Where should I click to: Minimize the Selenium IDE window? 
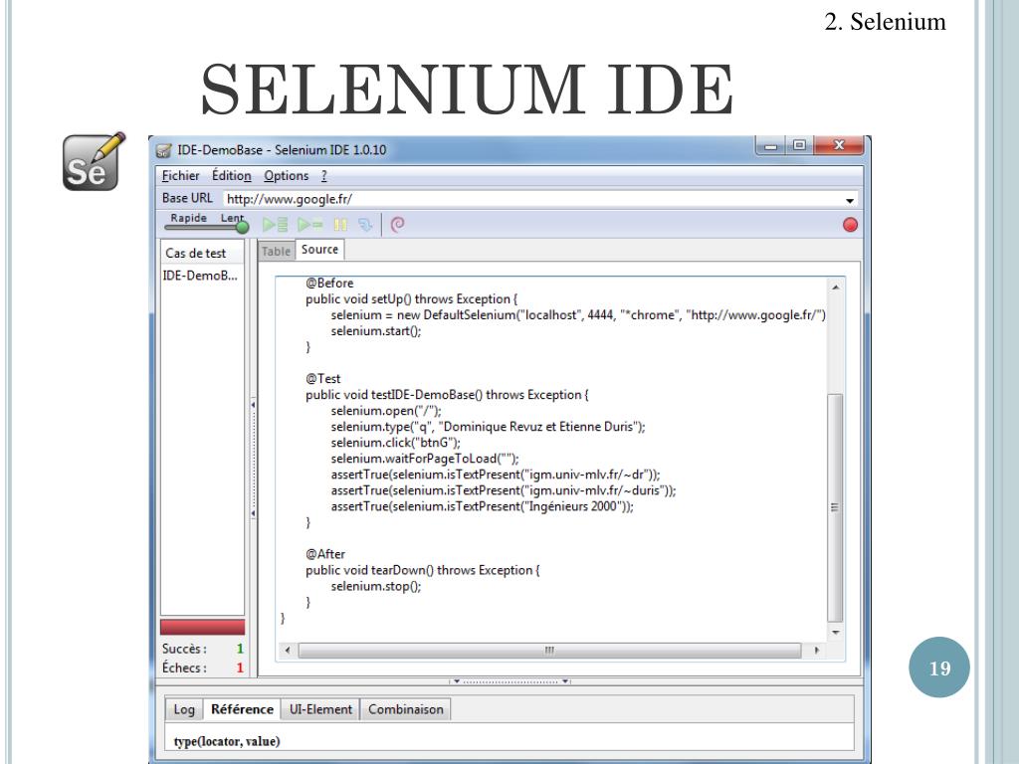pos(771,146)
